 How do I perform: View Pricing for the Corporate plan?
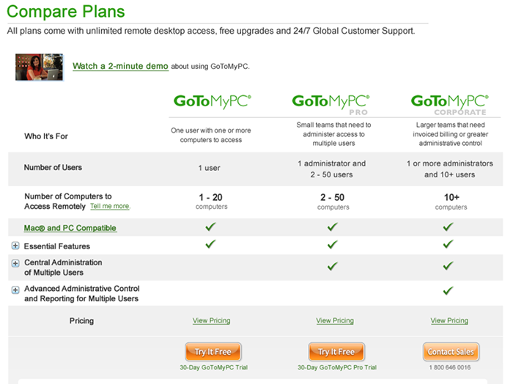pos(449,320)
